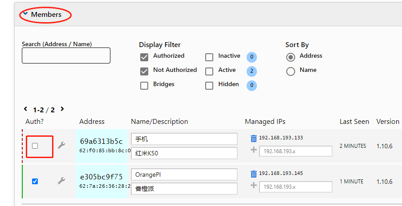Delete managed IP 192.168.193.145 with trash icon
Viewport: 402px width, 206px height.
coord(253,174)
